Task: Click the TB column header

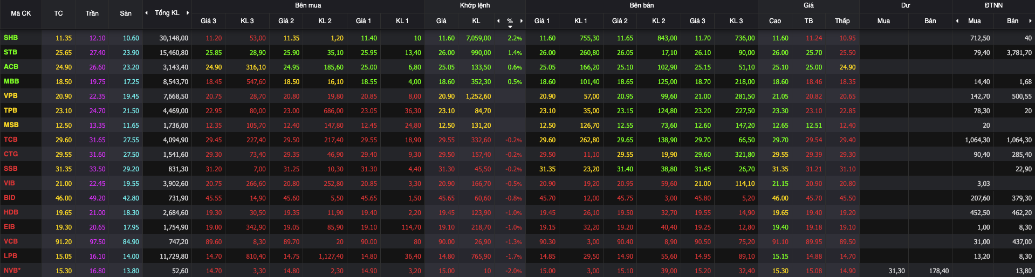Action: pos(808,21)
